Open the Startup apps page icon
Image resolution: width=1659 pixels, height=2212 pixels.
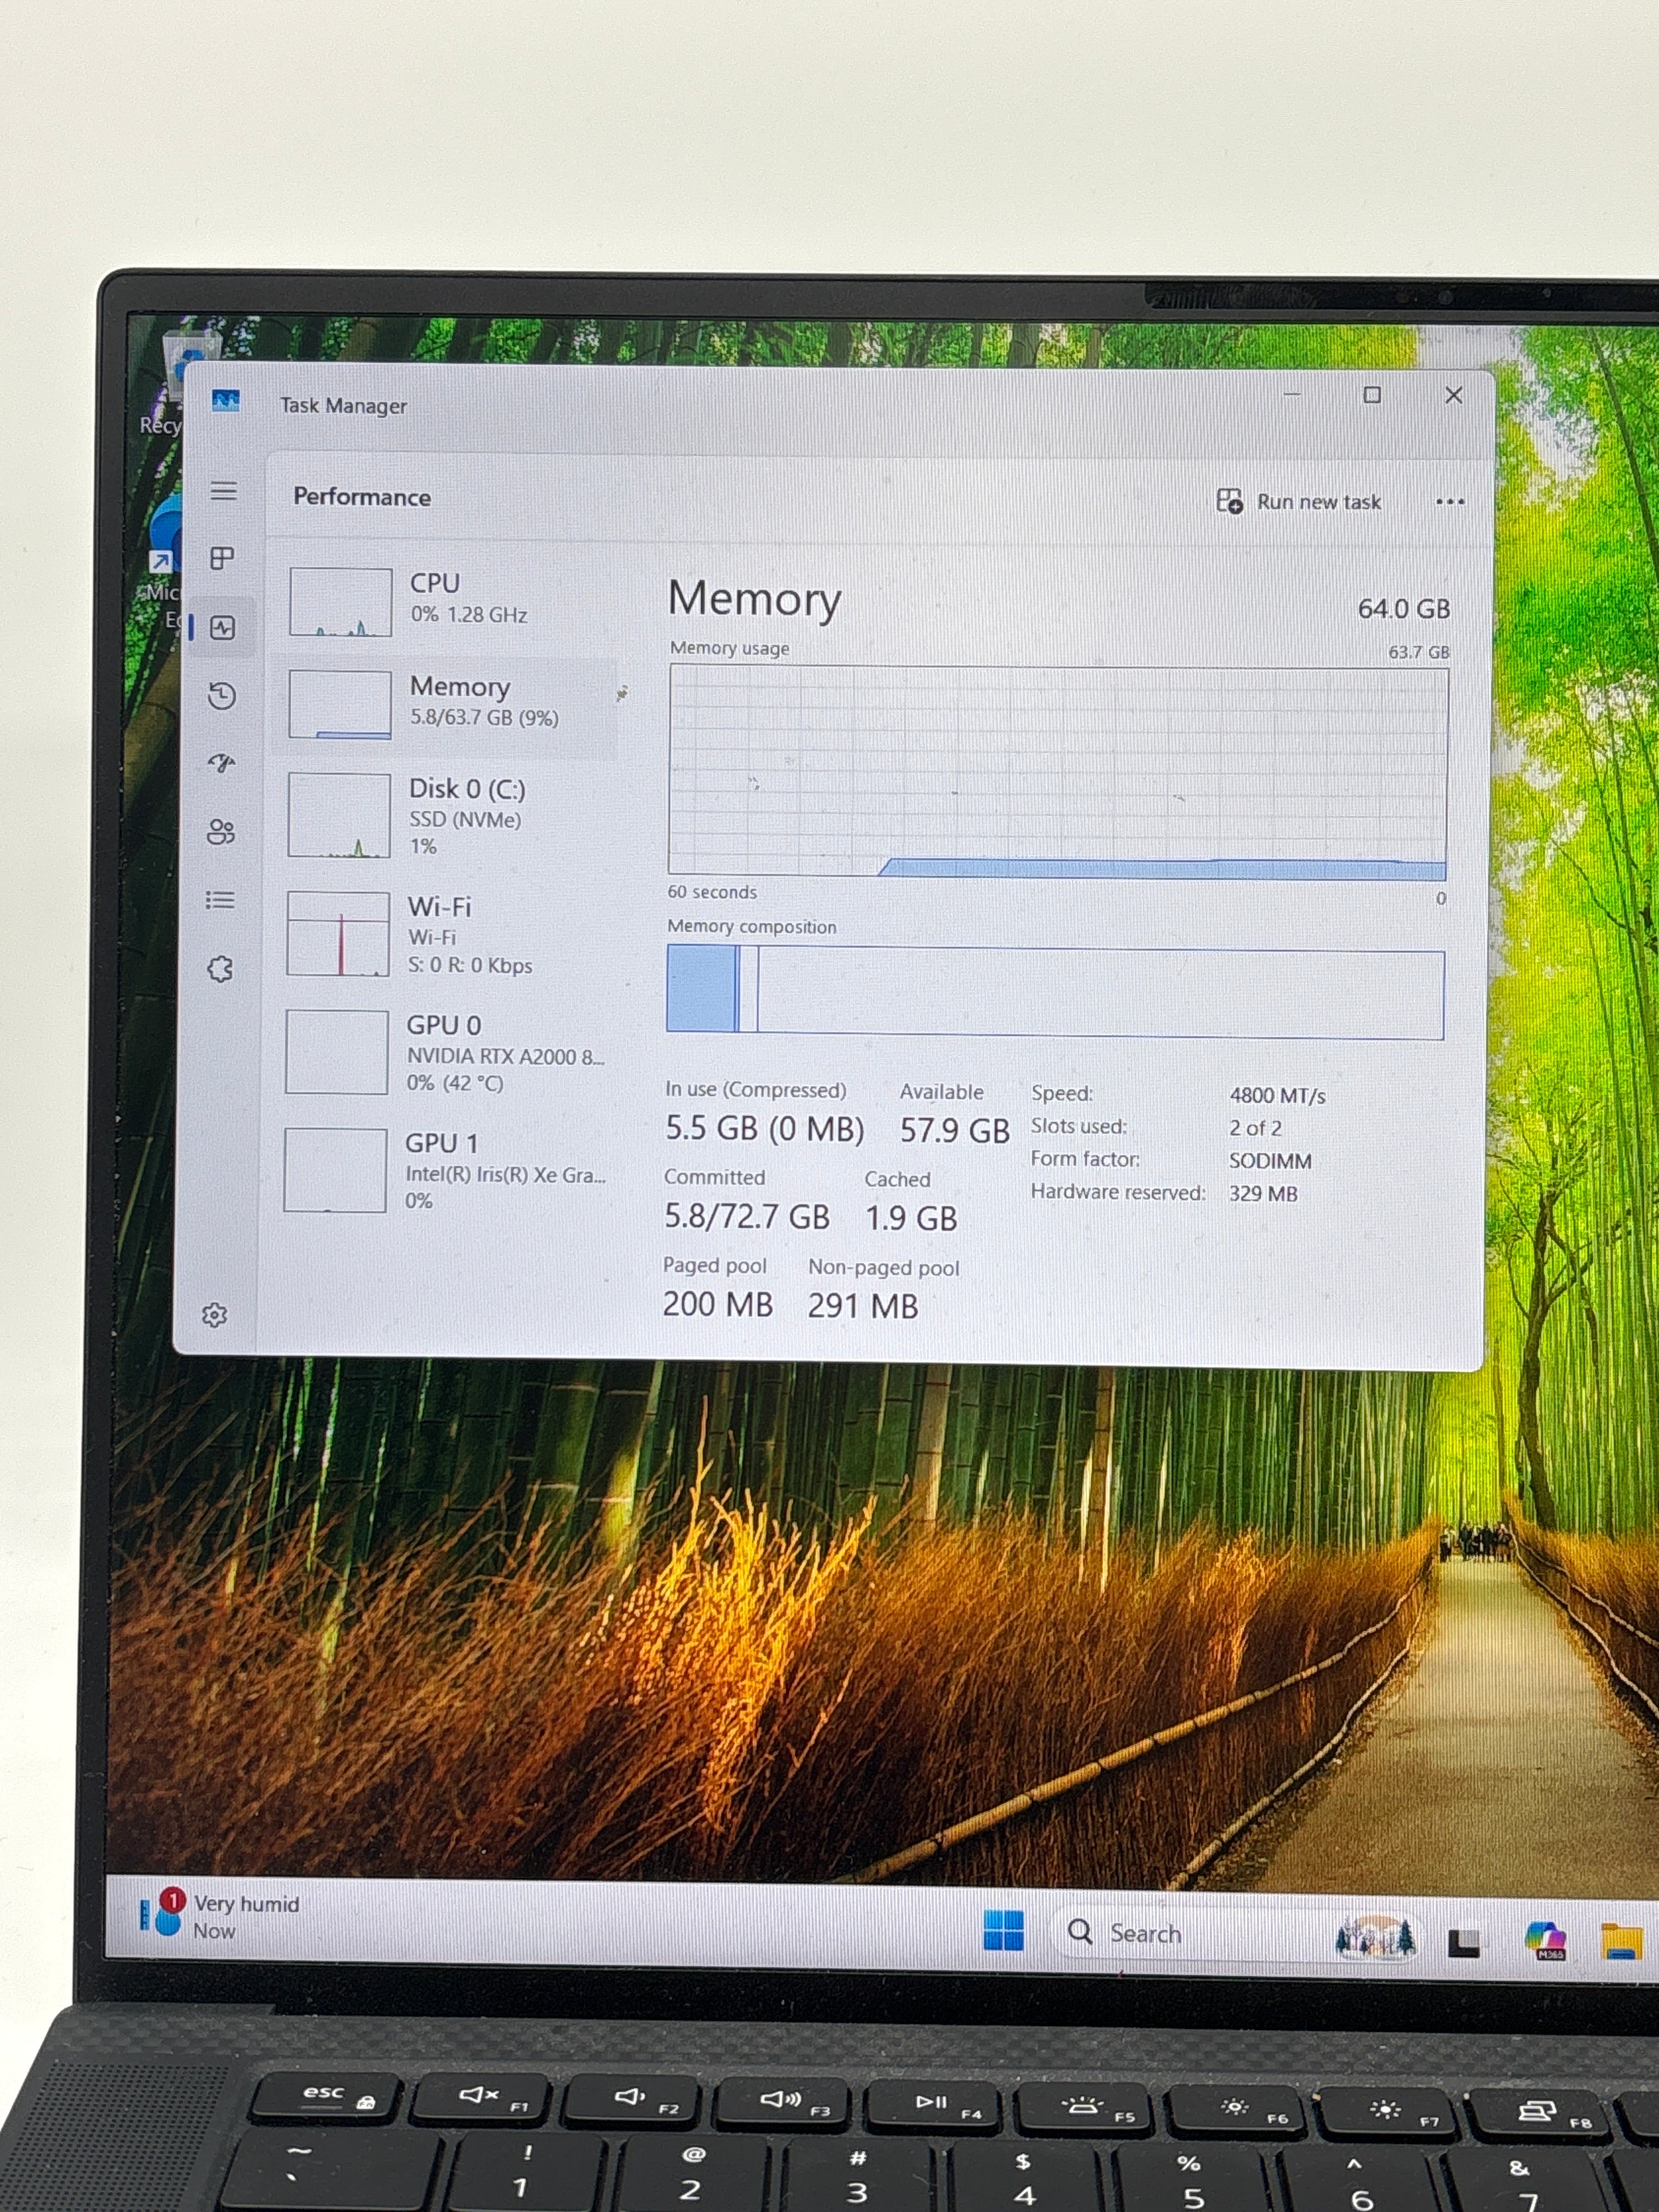(221, 764)
